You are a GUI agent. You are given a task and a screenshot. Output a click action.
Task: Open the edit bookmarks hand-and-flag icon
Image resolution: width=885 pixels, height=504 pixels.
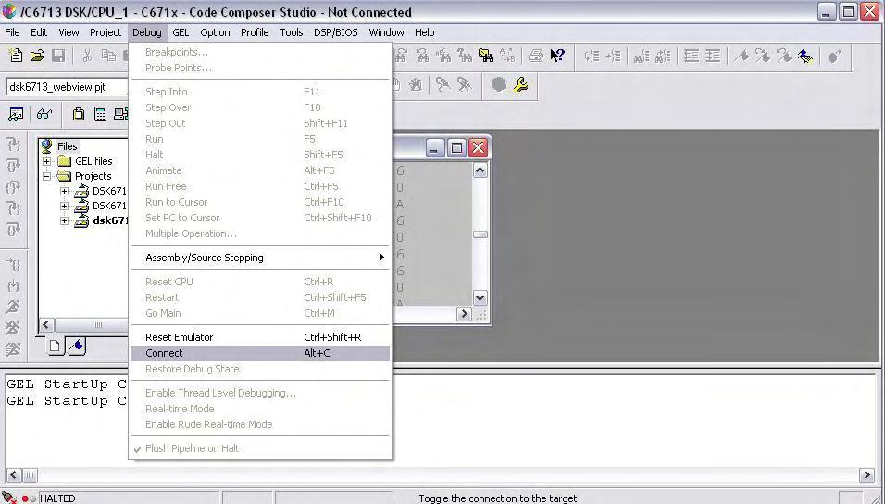tap(805, 56)
